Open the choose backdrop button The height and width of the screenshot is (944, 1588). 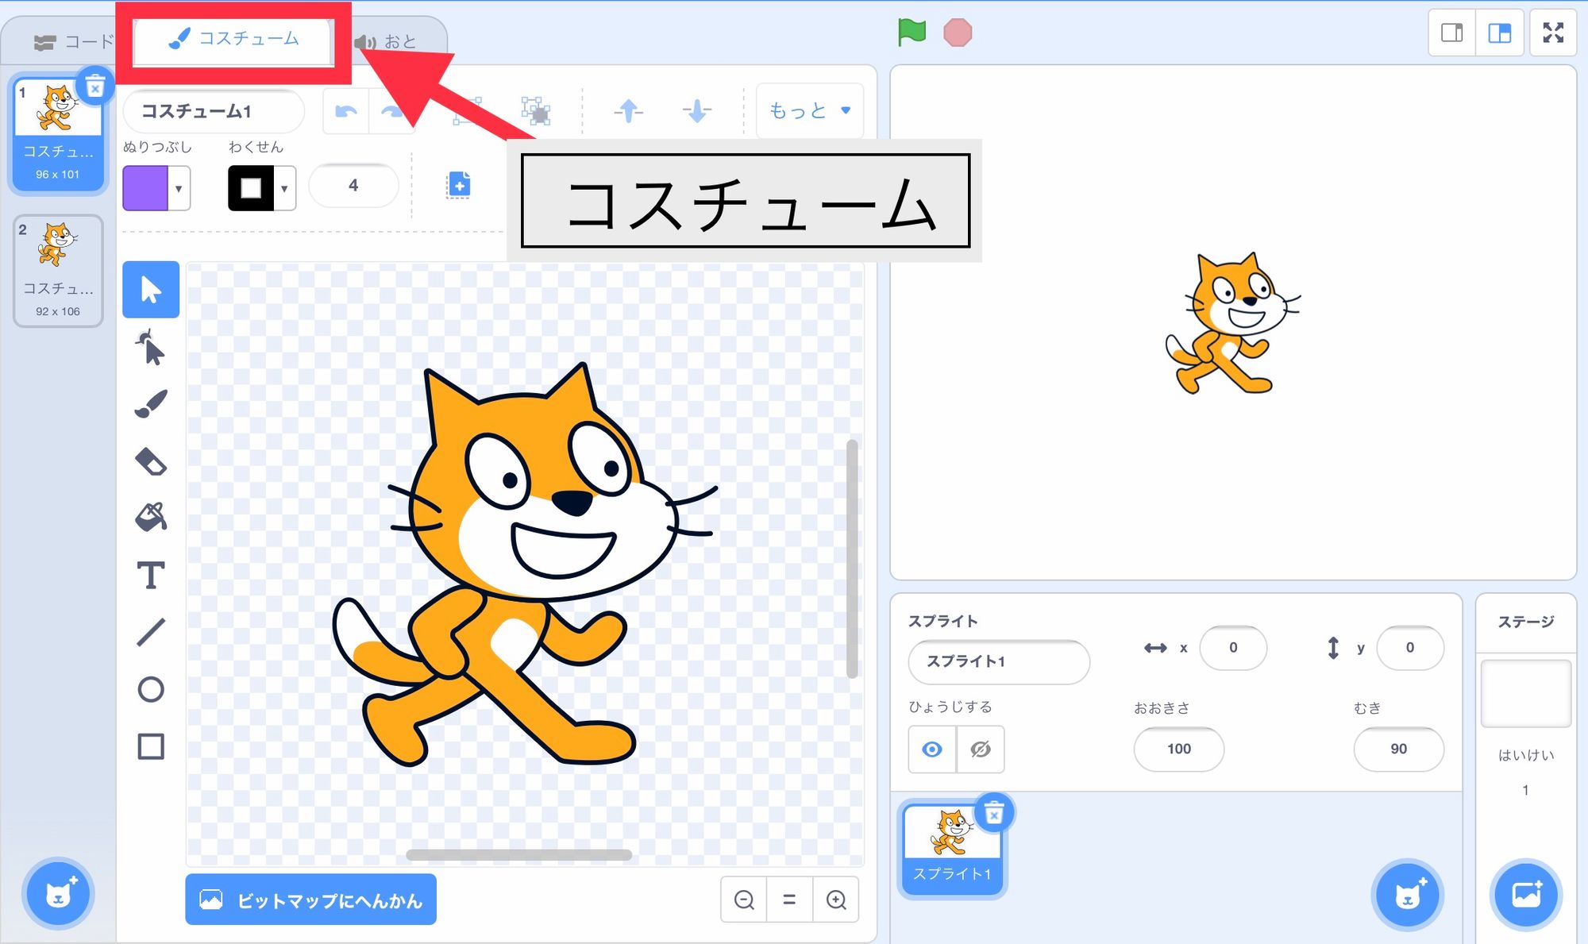tap(1525, 895)
